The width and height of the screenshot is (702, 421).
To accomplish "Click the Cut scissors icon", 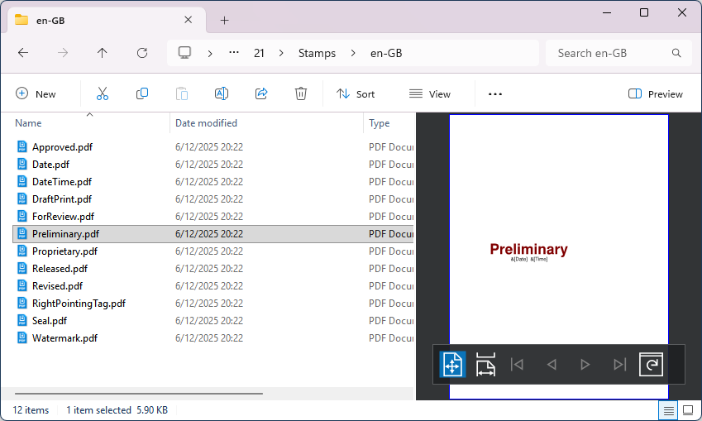I will 103,94.
